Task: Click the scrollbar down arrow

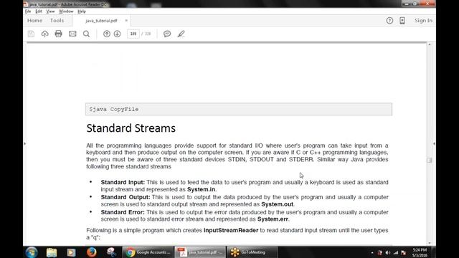Action: (x=430, y=243)
